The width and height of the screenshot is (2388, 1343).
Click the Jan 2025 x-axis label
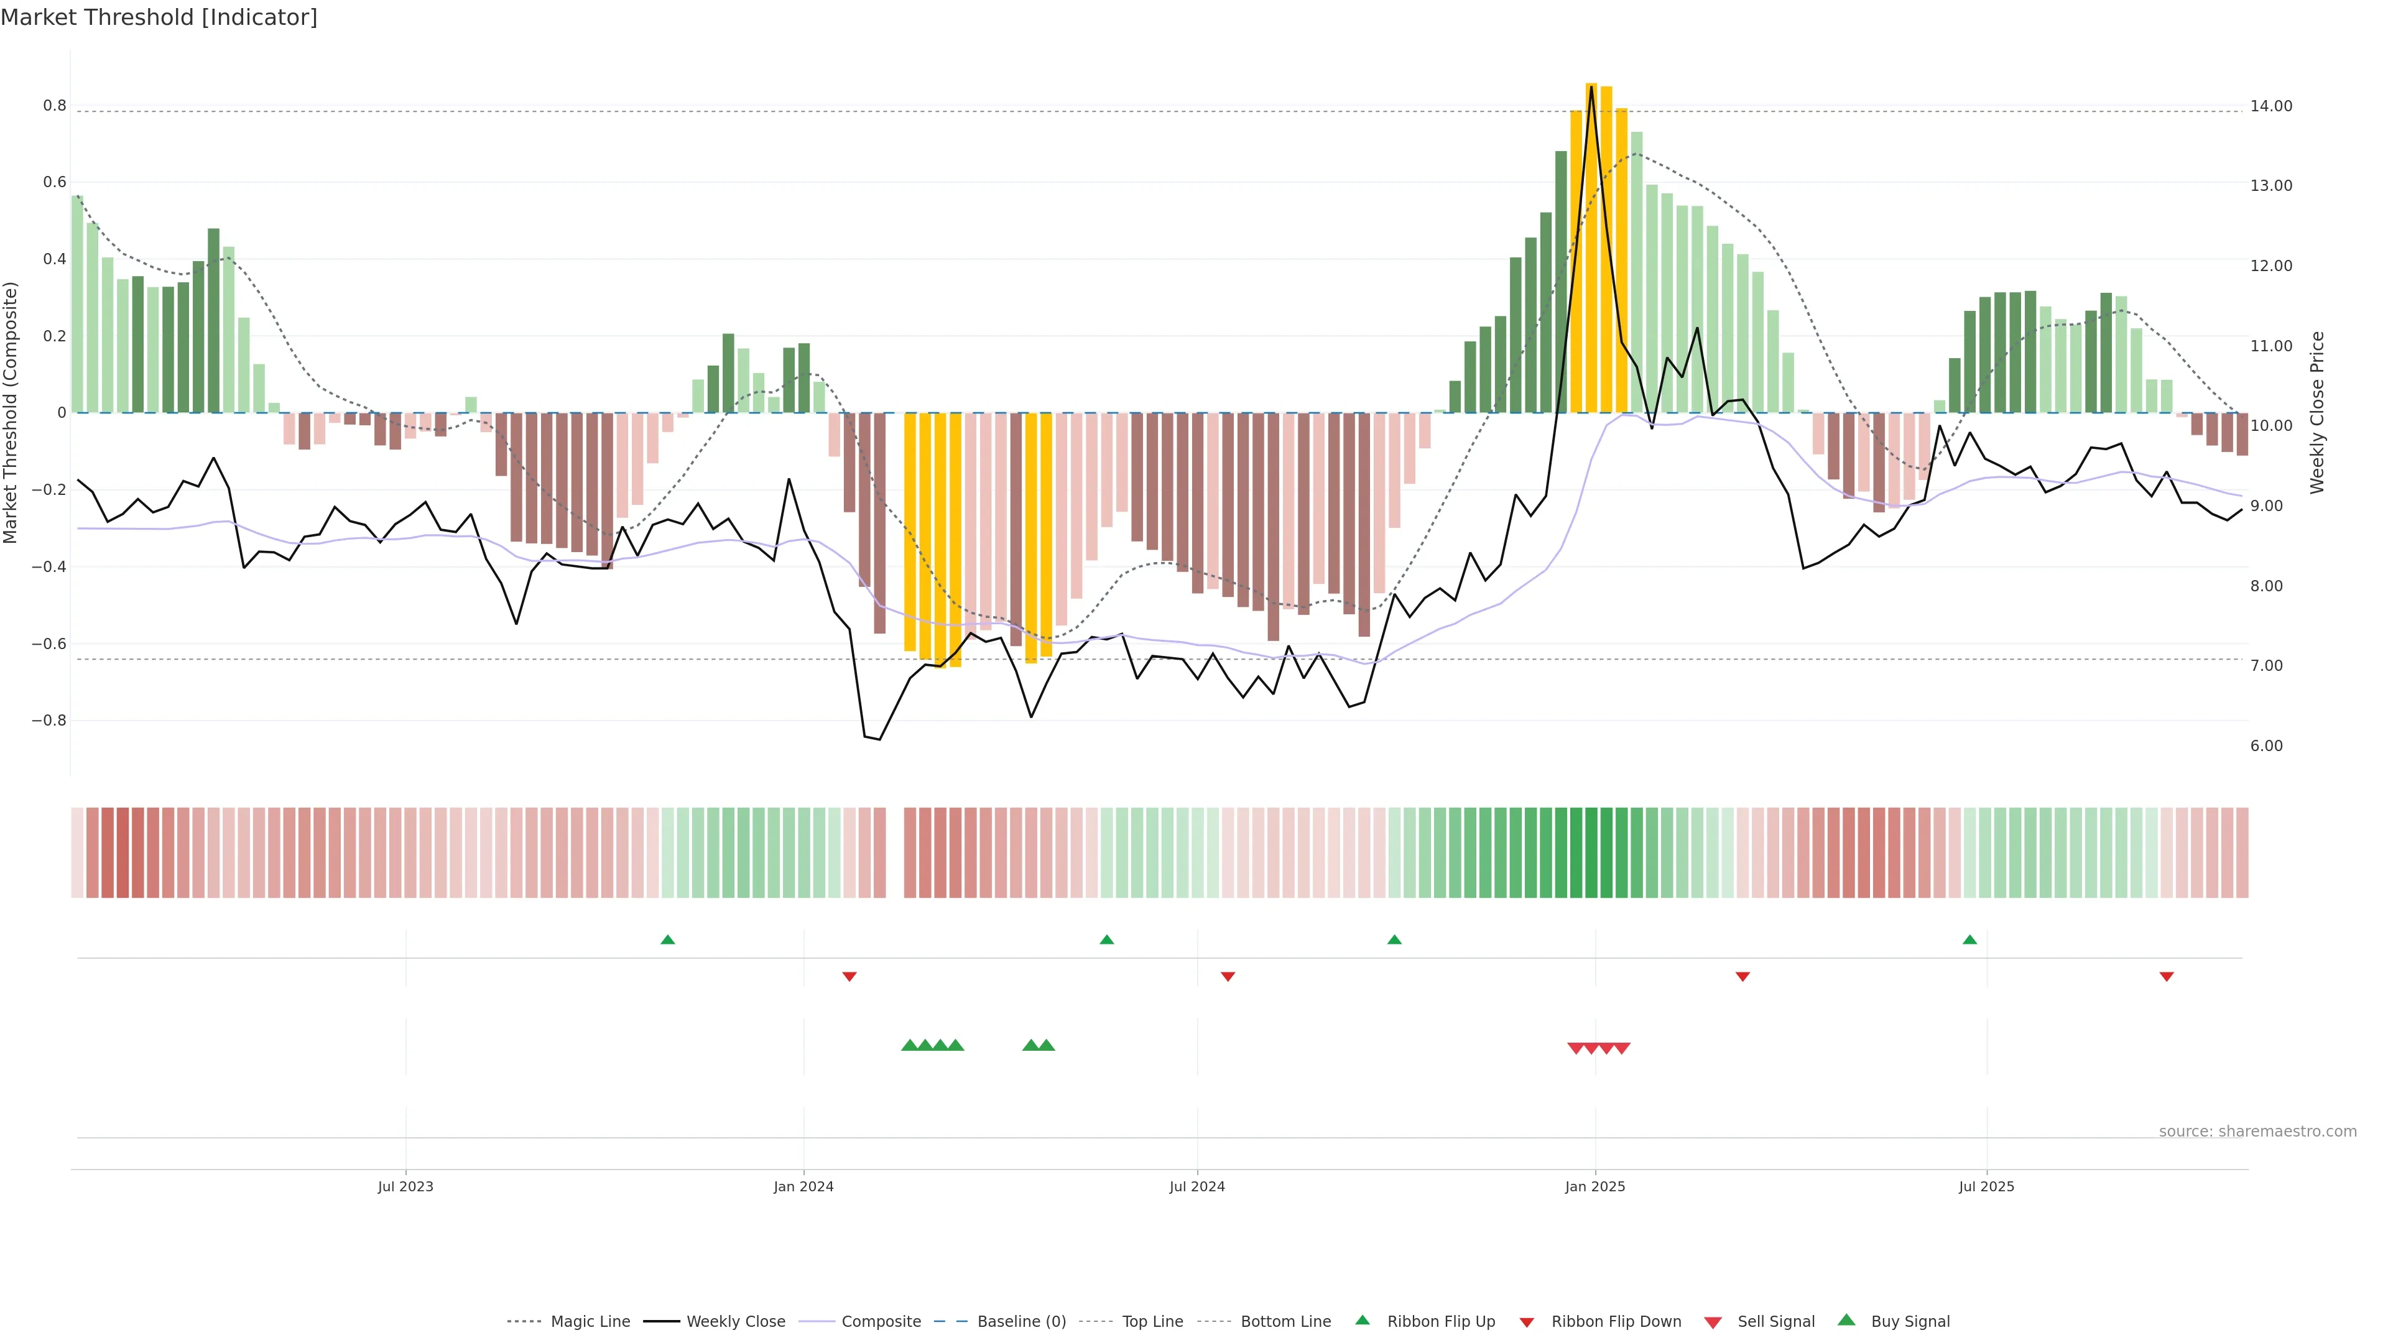click(x=1594, y=1186)
